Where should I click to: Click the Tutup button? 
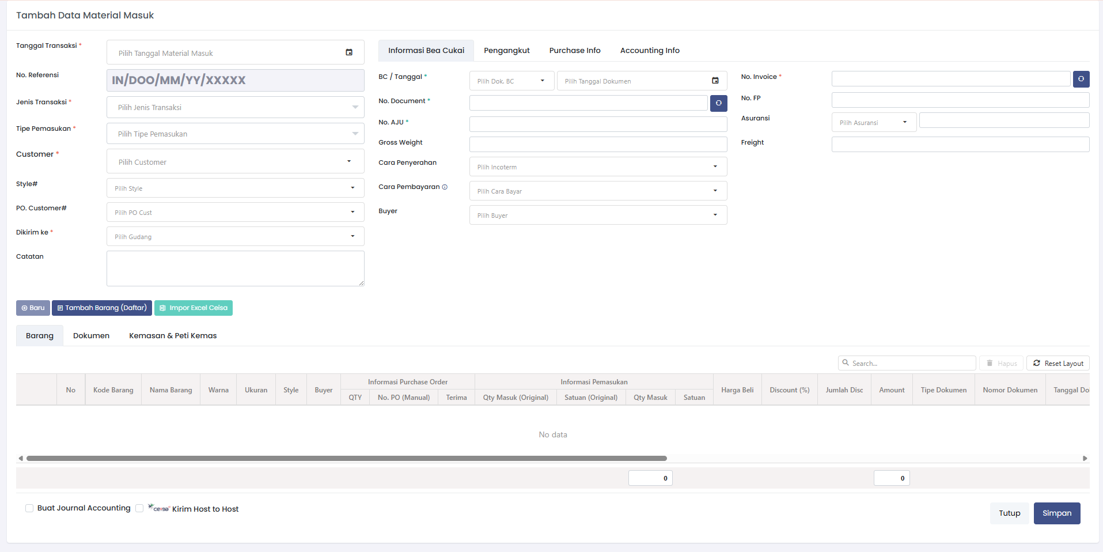point(1009,513)
